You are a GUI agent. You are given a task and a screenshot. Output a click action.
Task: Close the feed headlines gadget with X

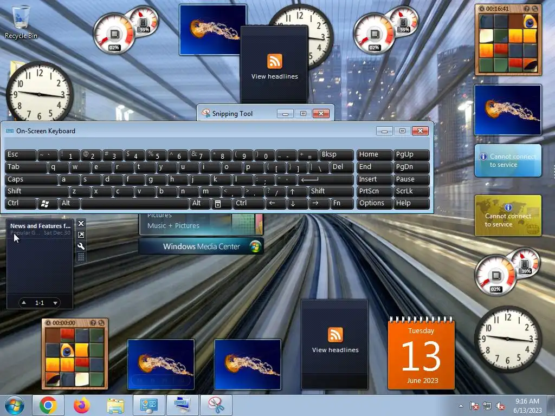coord(81,224)
